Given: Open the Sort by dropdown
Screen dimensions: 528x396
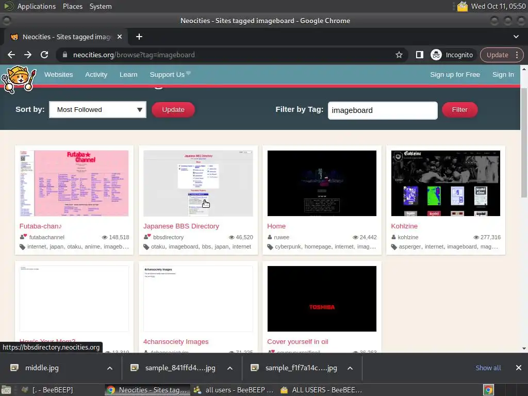Looking at the screenshot, I should tap(97, 109).
